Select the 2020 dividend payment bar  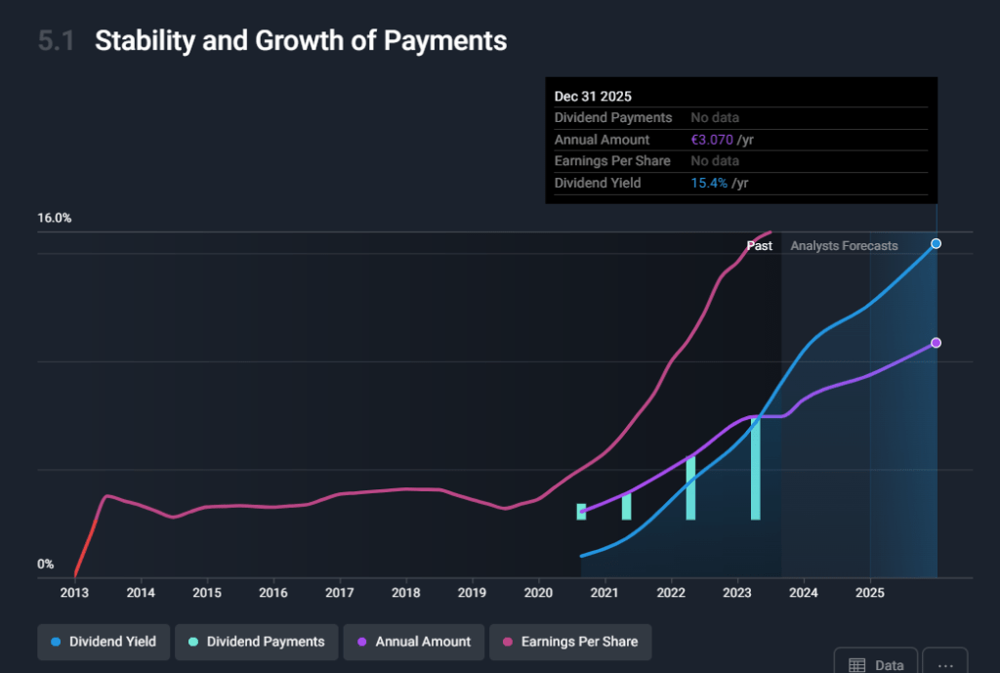(581, 512)
